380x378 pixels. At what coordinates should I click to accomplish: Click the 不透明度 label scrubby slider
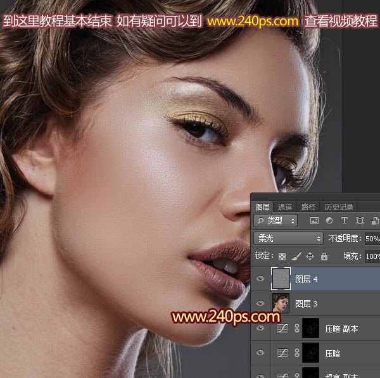point(345,239)
